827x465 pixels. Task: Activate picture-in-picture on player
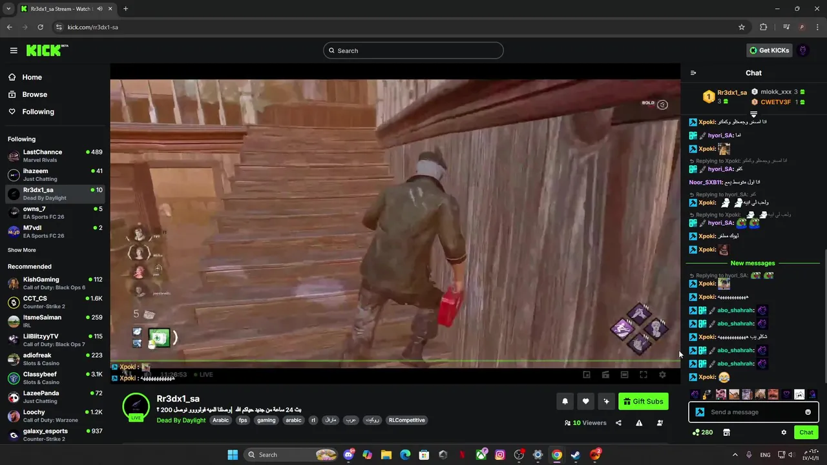click(x=587, y=375)
